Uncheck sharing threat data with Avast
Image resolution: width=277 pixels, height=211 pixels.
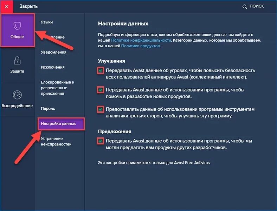pyautogui.click(x=101, y=71)
